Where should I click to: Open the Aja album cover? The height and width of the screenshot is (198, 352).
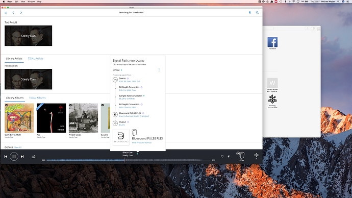pyautogui.click(x=52, y=118)
